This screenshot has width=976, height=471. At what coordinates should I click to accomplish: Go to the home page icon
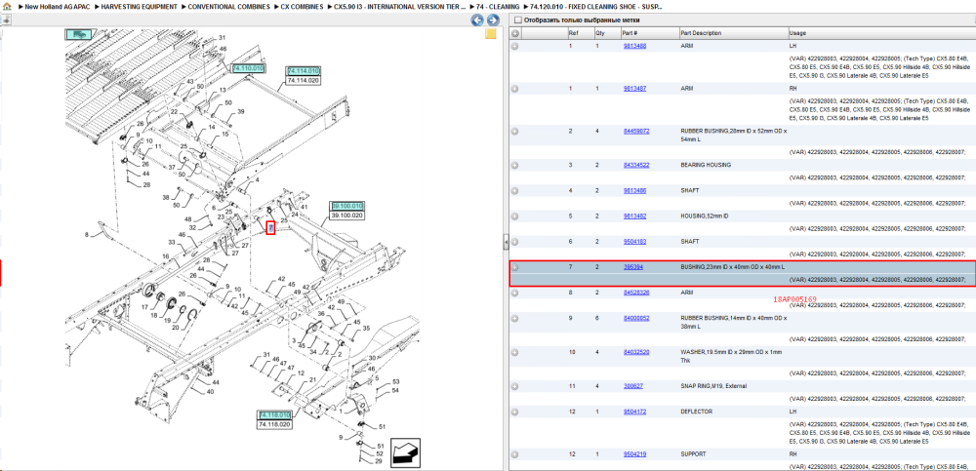pyautogui.click(x=6, y=6)
